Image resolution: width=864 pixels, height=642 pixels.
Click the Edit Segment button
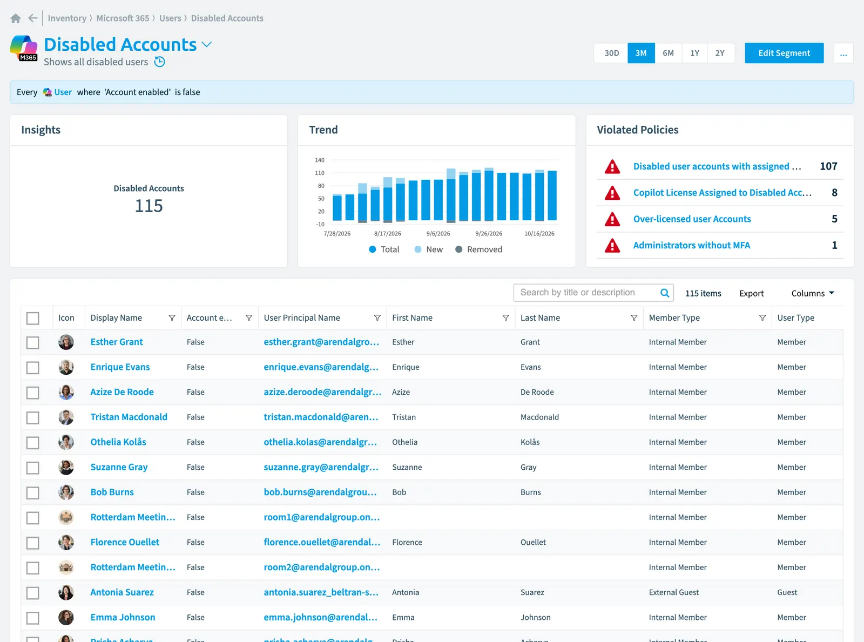(784, 53)
